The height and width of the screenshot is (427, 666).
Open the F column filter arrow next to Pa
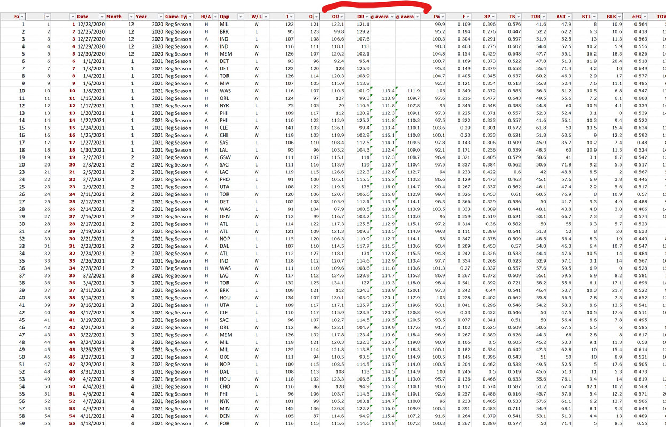click(468, 17)
